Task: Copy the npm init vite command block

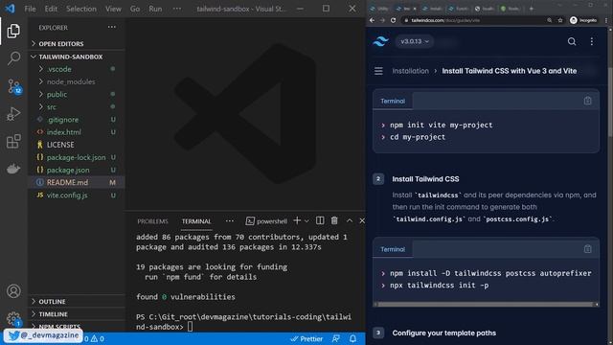Action: point(587,101)
